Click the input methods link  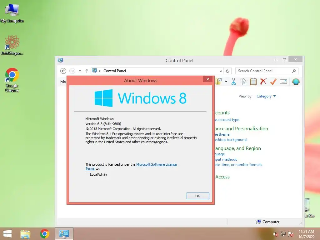pos(226,159)
